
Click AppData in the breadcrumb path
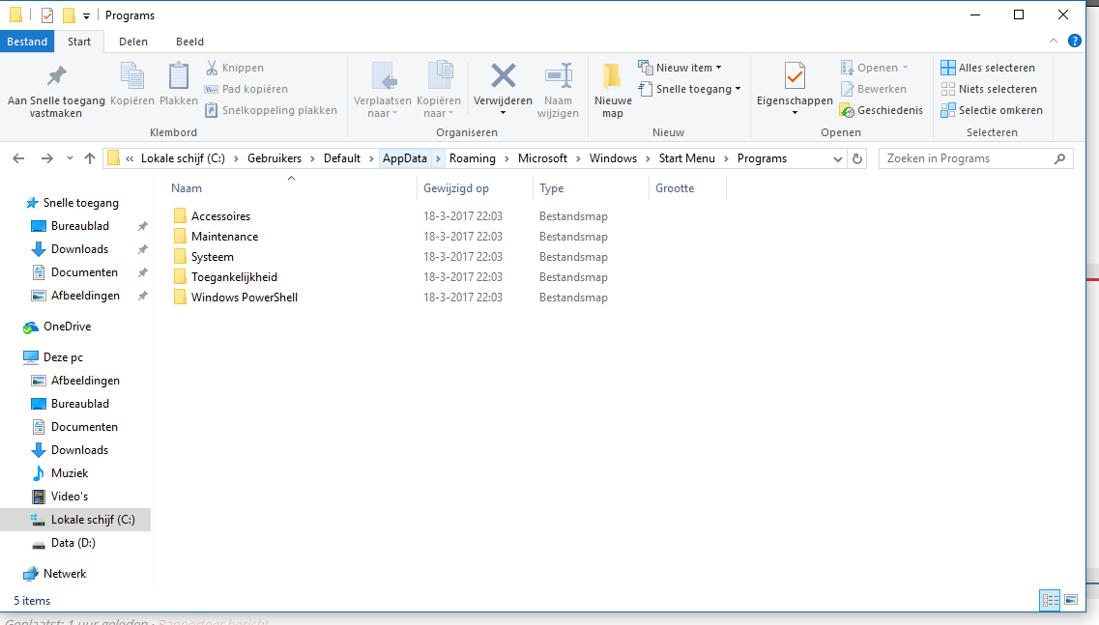(x=404, y=158)
